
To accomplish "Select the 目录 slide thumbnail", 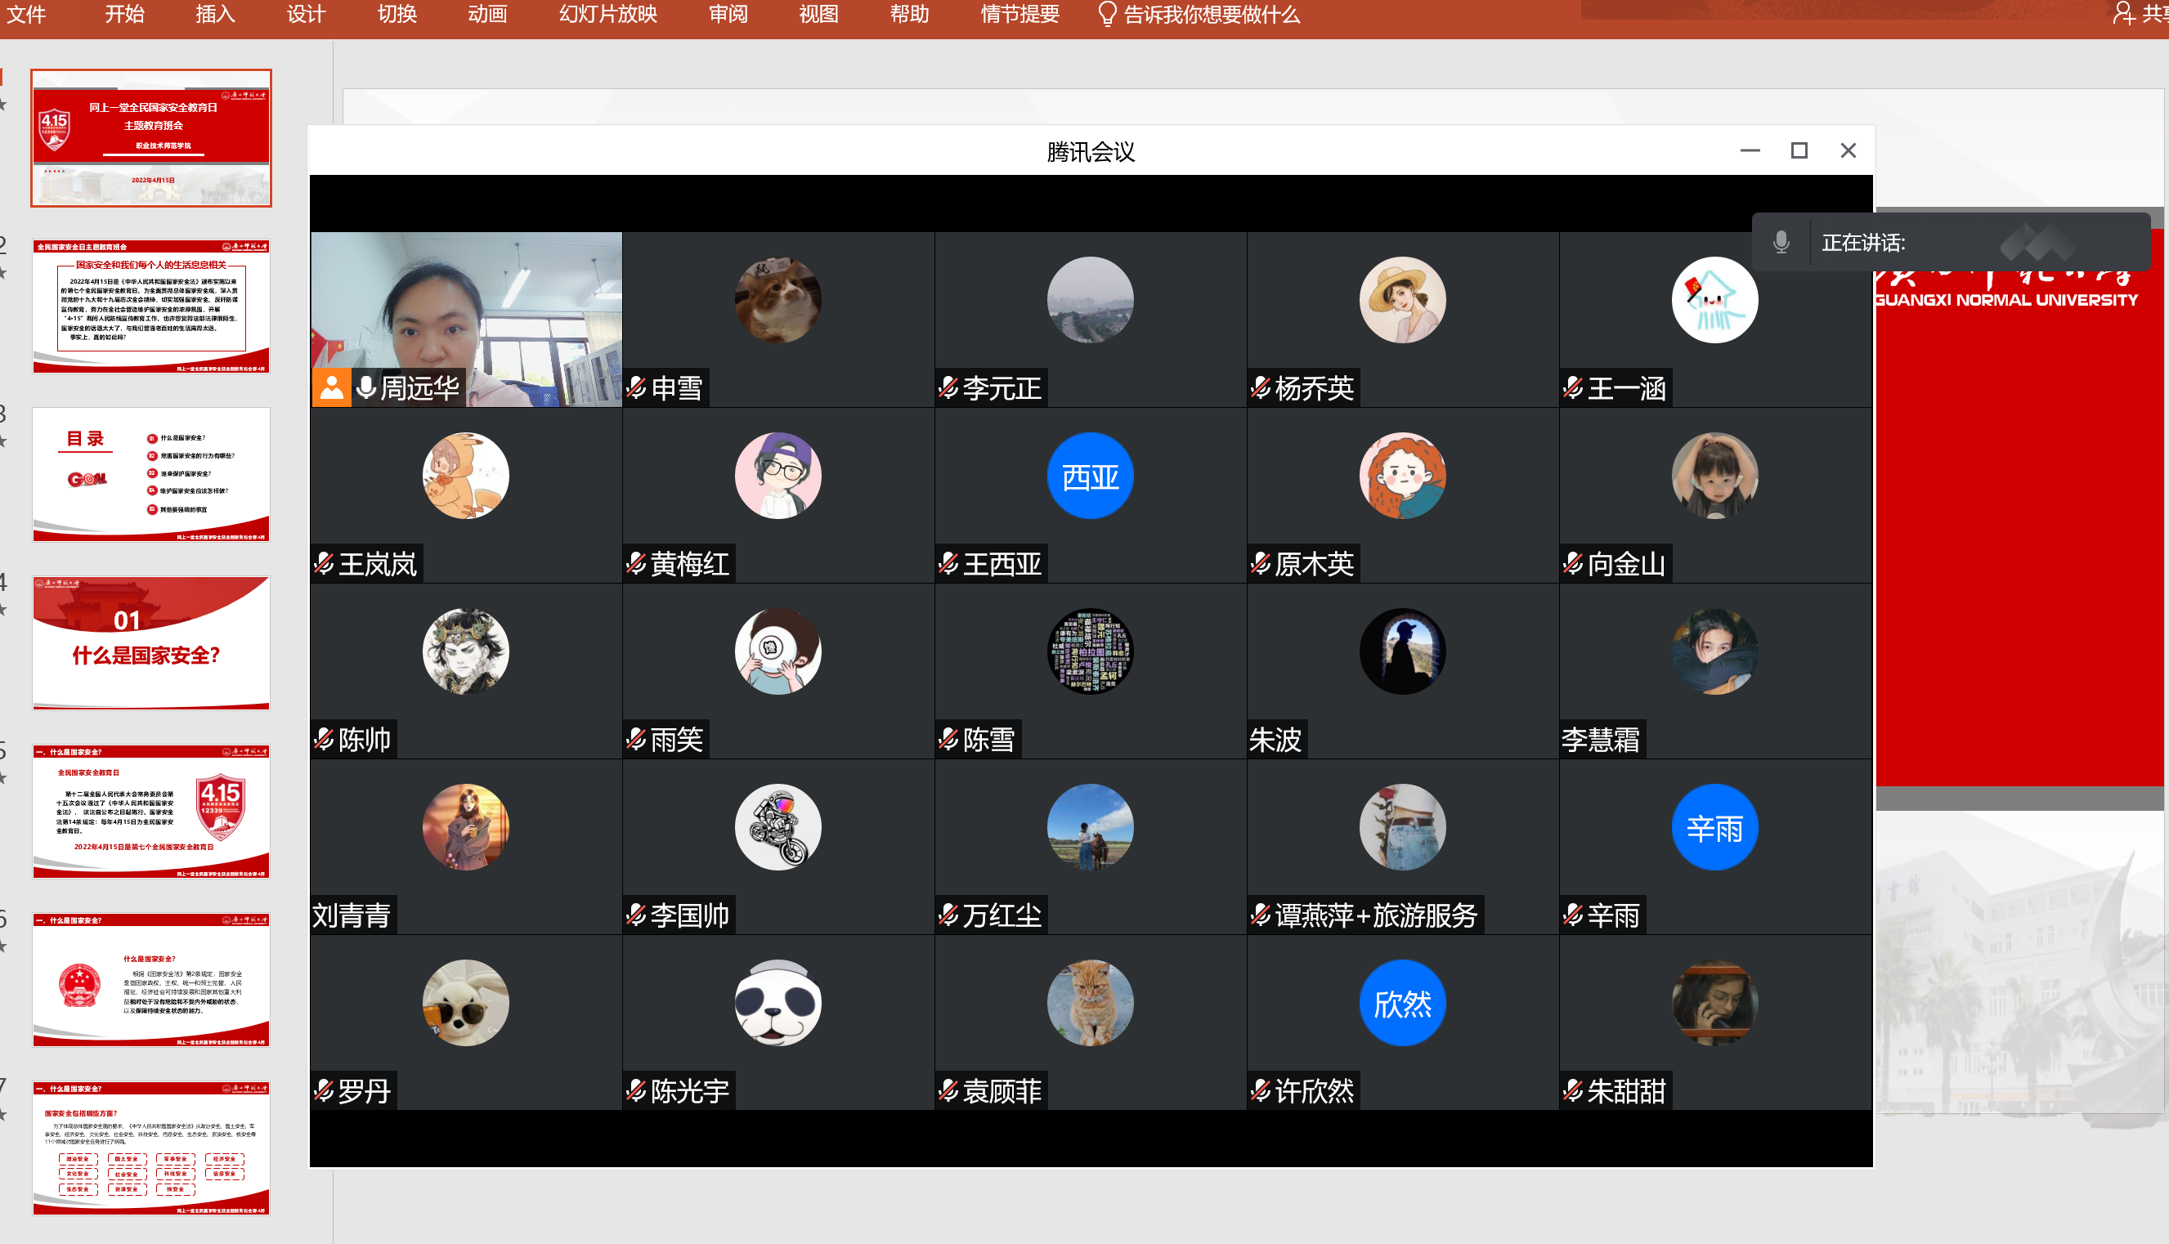I will click(x=151, y=474).
